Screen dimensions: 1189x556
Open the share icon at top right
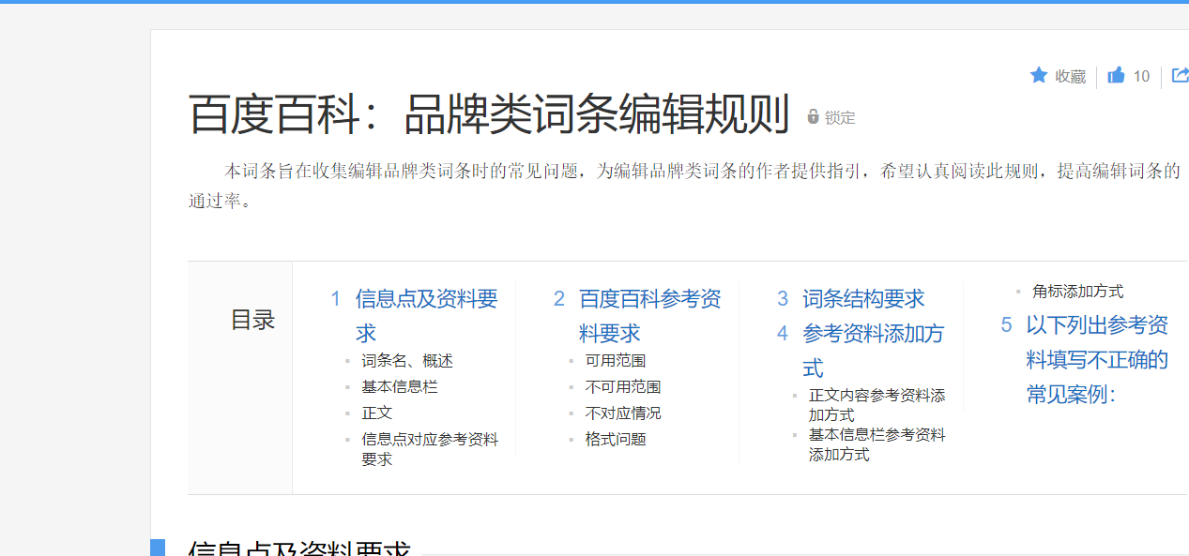coord(1179,76)
